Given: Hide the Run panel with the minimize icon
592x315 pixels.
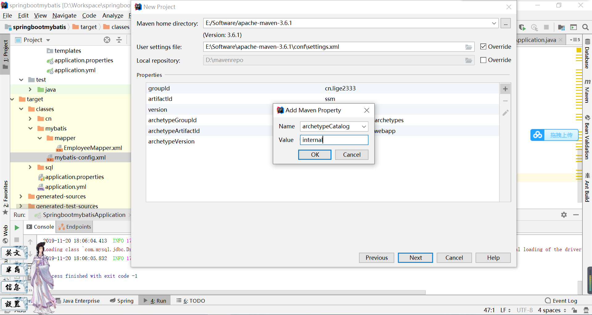Looking at the screenshot, I should (576, 215).
